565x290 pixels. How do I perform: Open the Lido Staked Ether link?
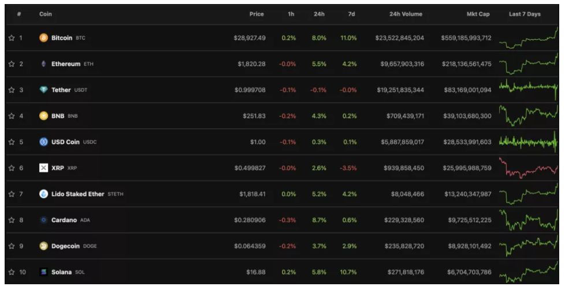(78, 194)
